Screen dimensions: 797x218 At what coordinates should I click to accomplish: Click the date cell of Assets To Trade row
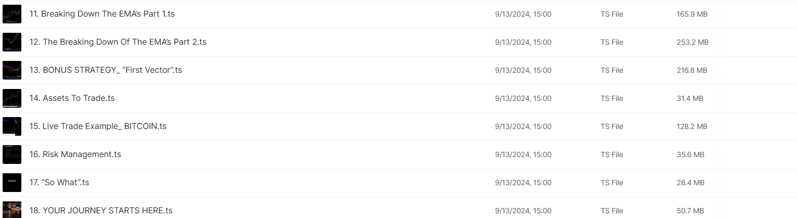(x=523, y=98)
